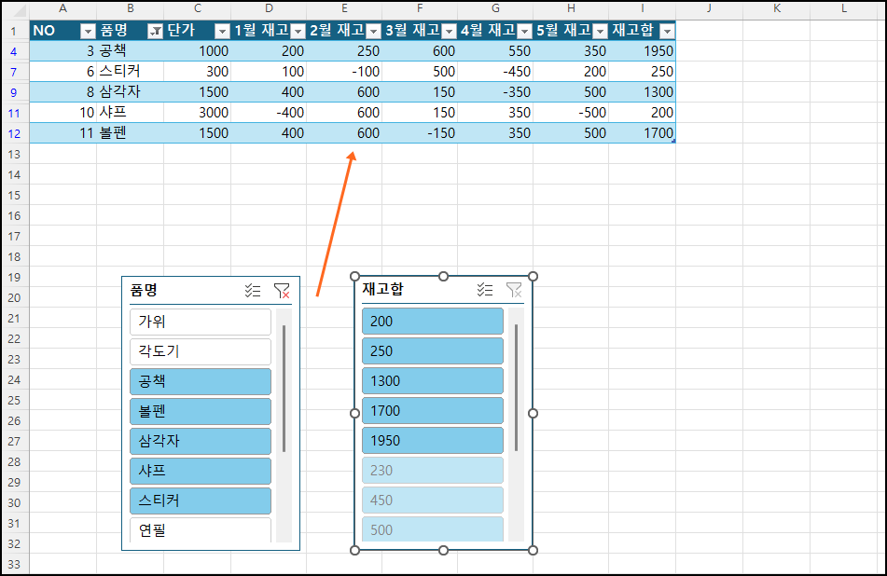887x576 pixels.
Task: Open the 단가 column filter dropdown
Action: pyautogui.click(x=222, y=31)
